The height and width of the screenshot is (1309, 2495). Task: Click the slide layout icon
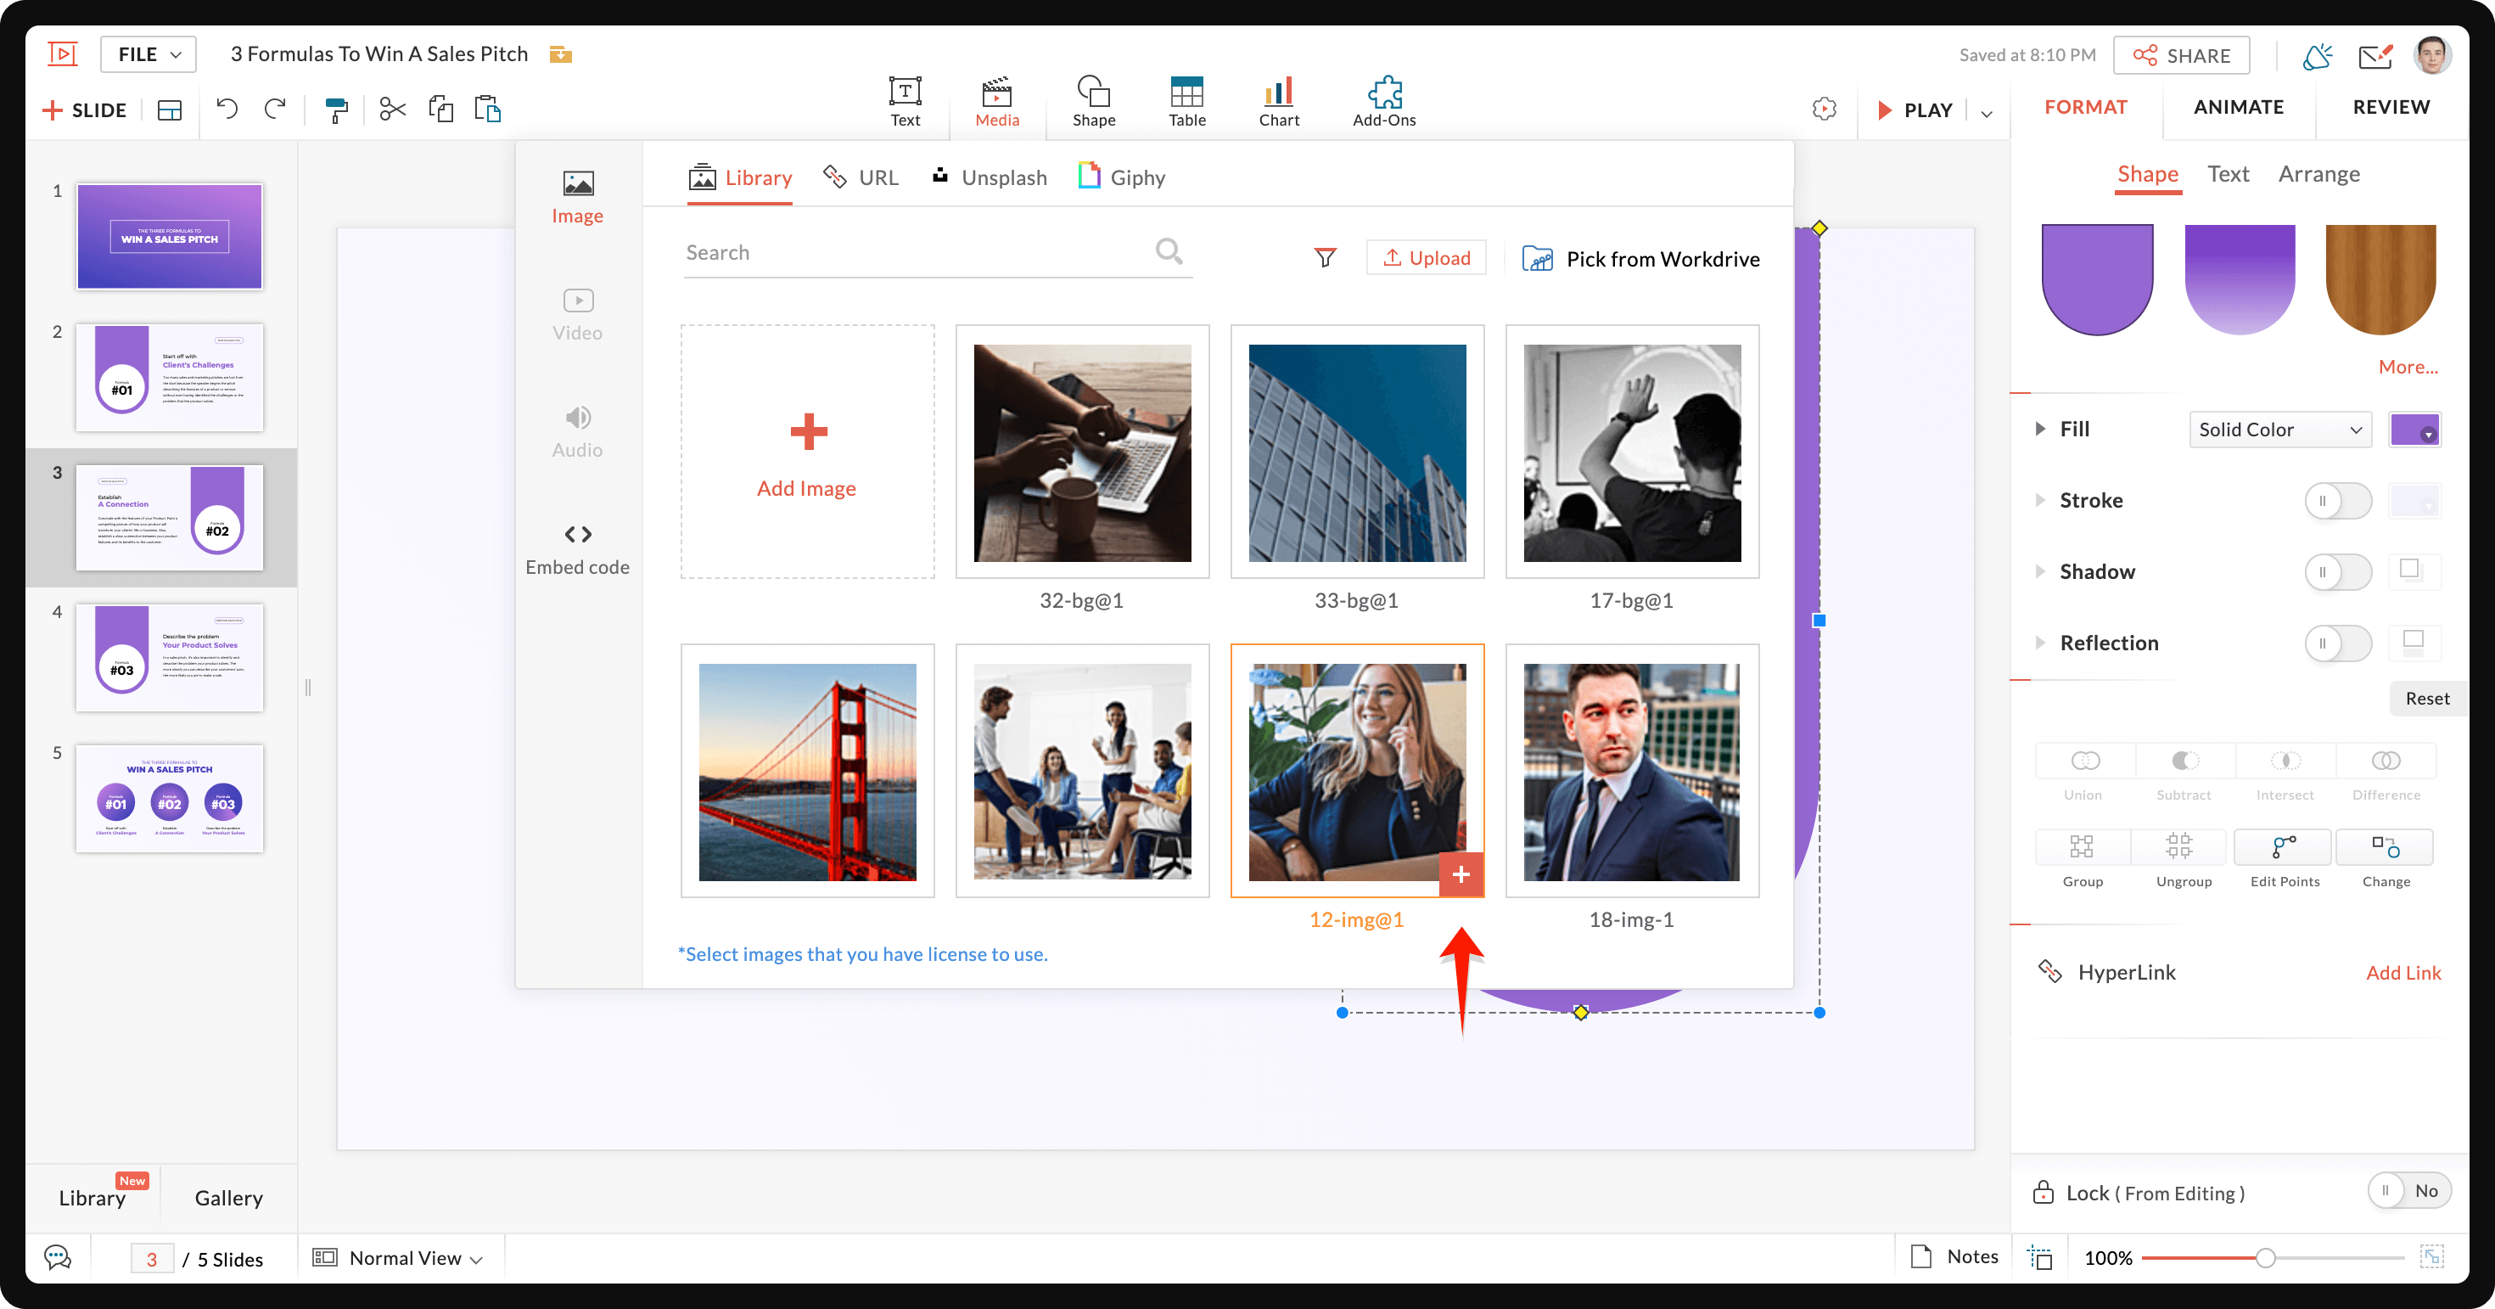click(x=170, y=110)
